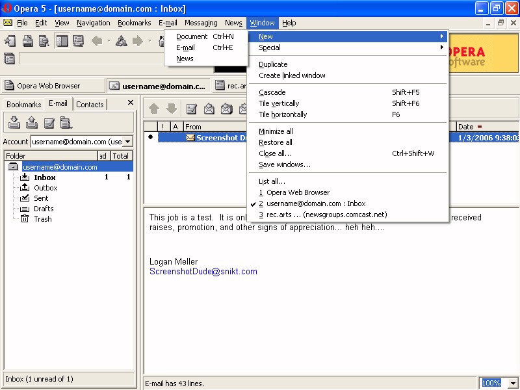Switch to the Bookmarks hotlist tab
Image resolution: width=520 pixels, height=390 pixels.
23,105
